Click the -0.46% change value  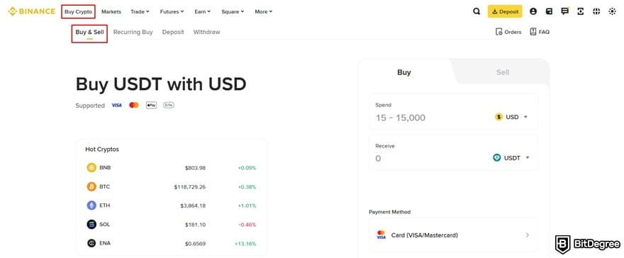[247, 225]
